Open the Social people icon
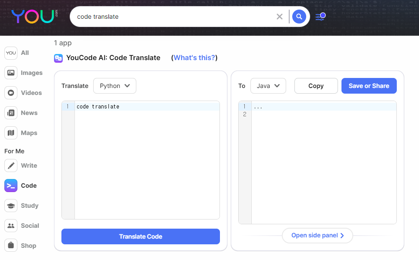The height and width of the screenshot is (260, 419). click(x=11, y=226)
